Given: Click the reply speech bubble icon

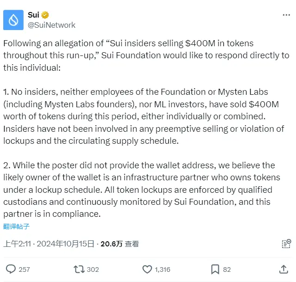Looking at the screenshot, I should [11, 269].
